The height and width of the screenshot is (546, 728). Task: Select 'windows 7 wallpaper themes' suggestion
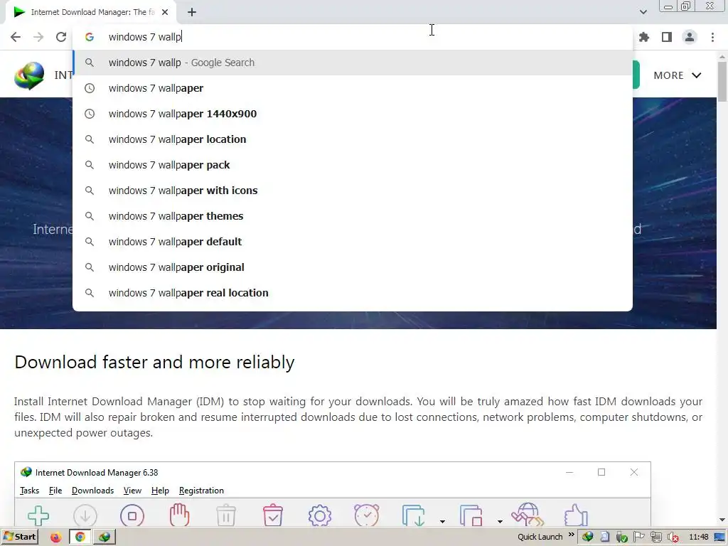point(353,216)
